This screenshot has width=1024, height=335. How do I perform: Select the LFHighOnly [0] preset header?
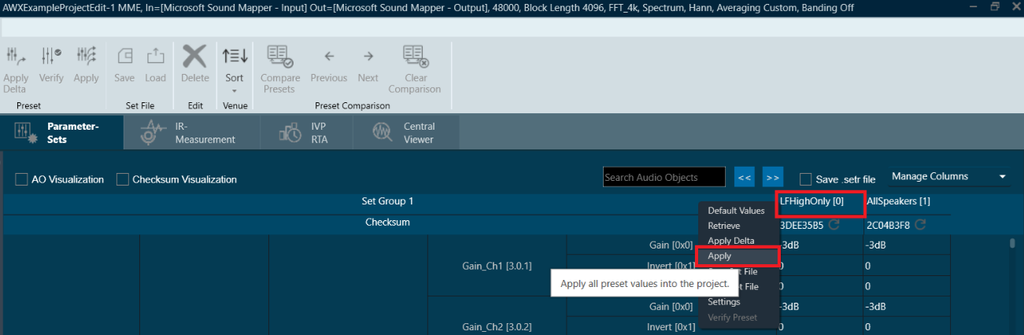point(821,201)
